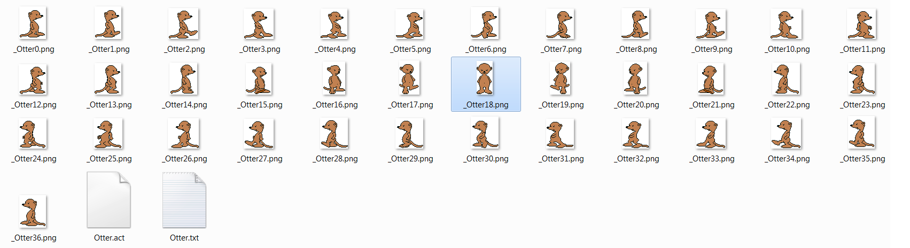Click the _Otter29.png thumbnail icon
This screenshot has width=910, height=248.
tap(410, 134)
